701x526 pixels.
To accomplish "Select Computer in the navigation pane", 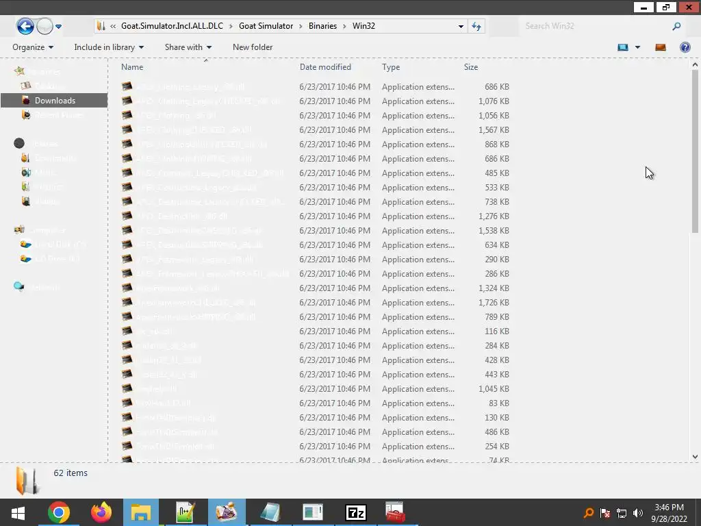I will (x=40, y=230).
